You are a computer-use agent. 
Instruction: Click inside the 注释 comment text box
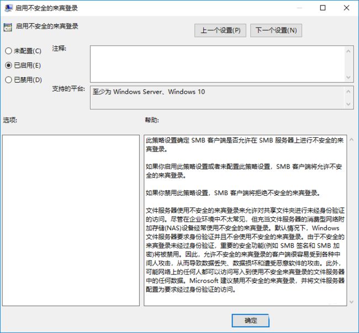click(218, 64)
